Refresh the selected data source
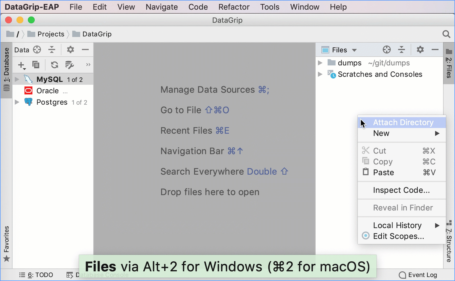This screenshot has height=281, width=455. [x=55, y=65]
